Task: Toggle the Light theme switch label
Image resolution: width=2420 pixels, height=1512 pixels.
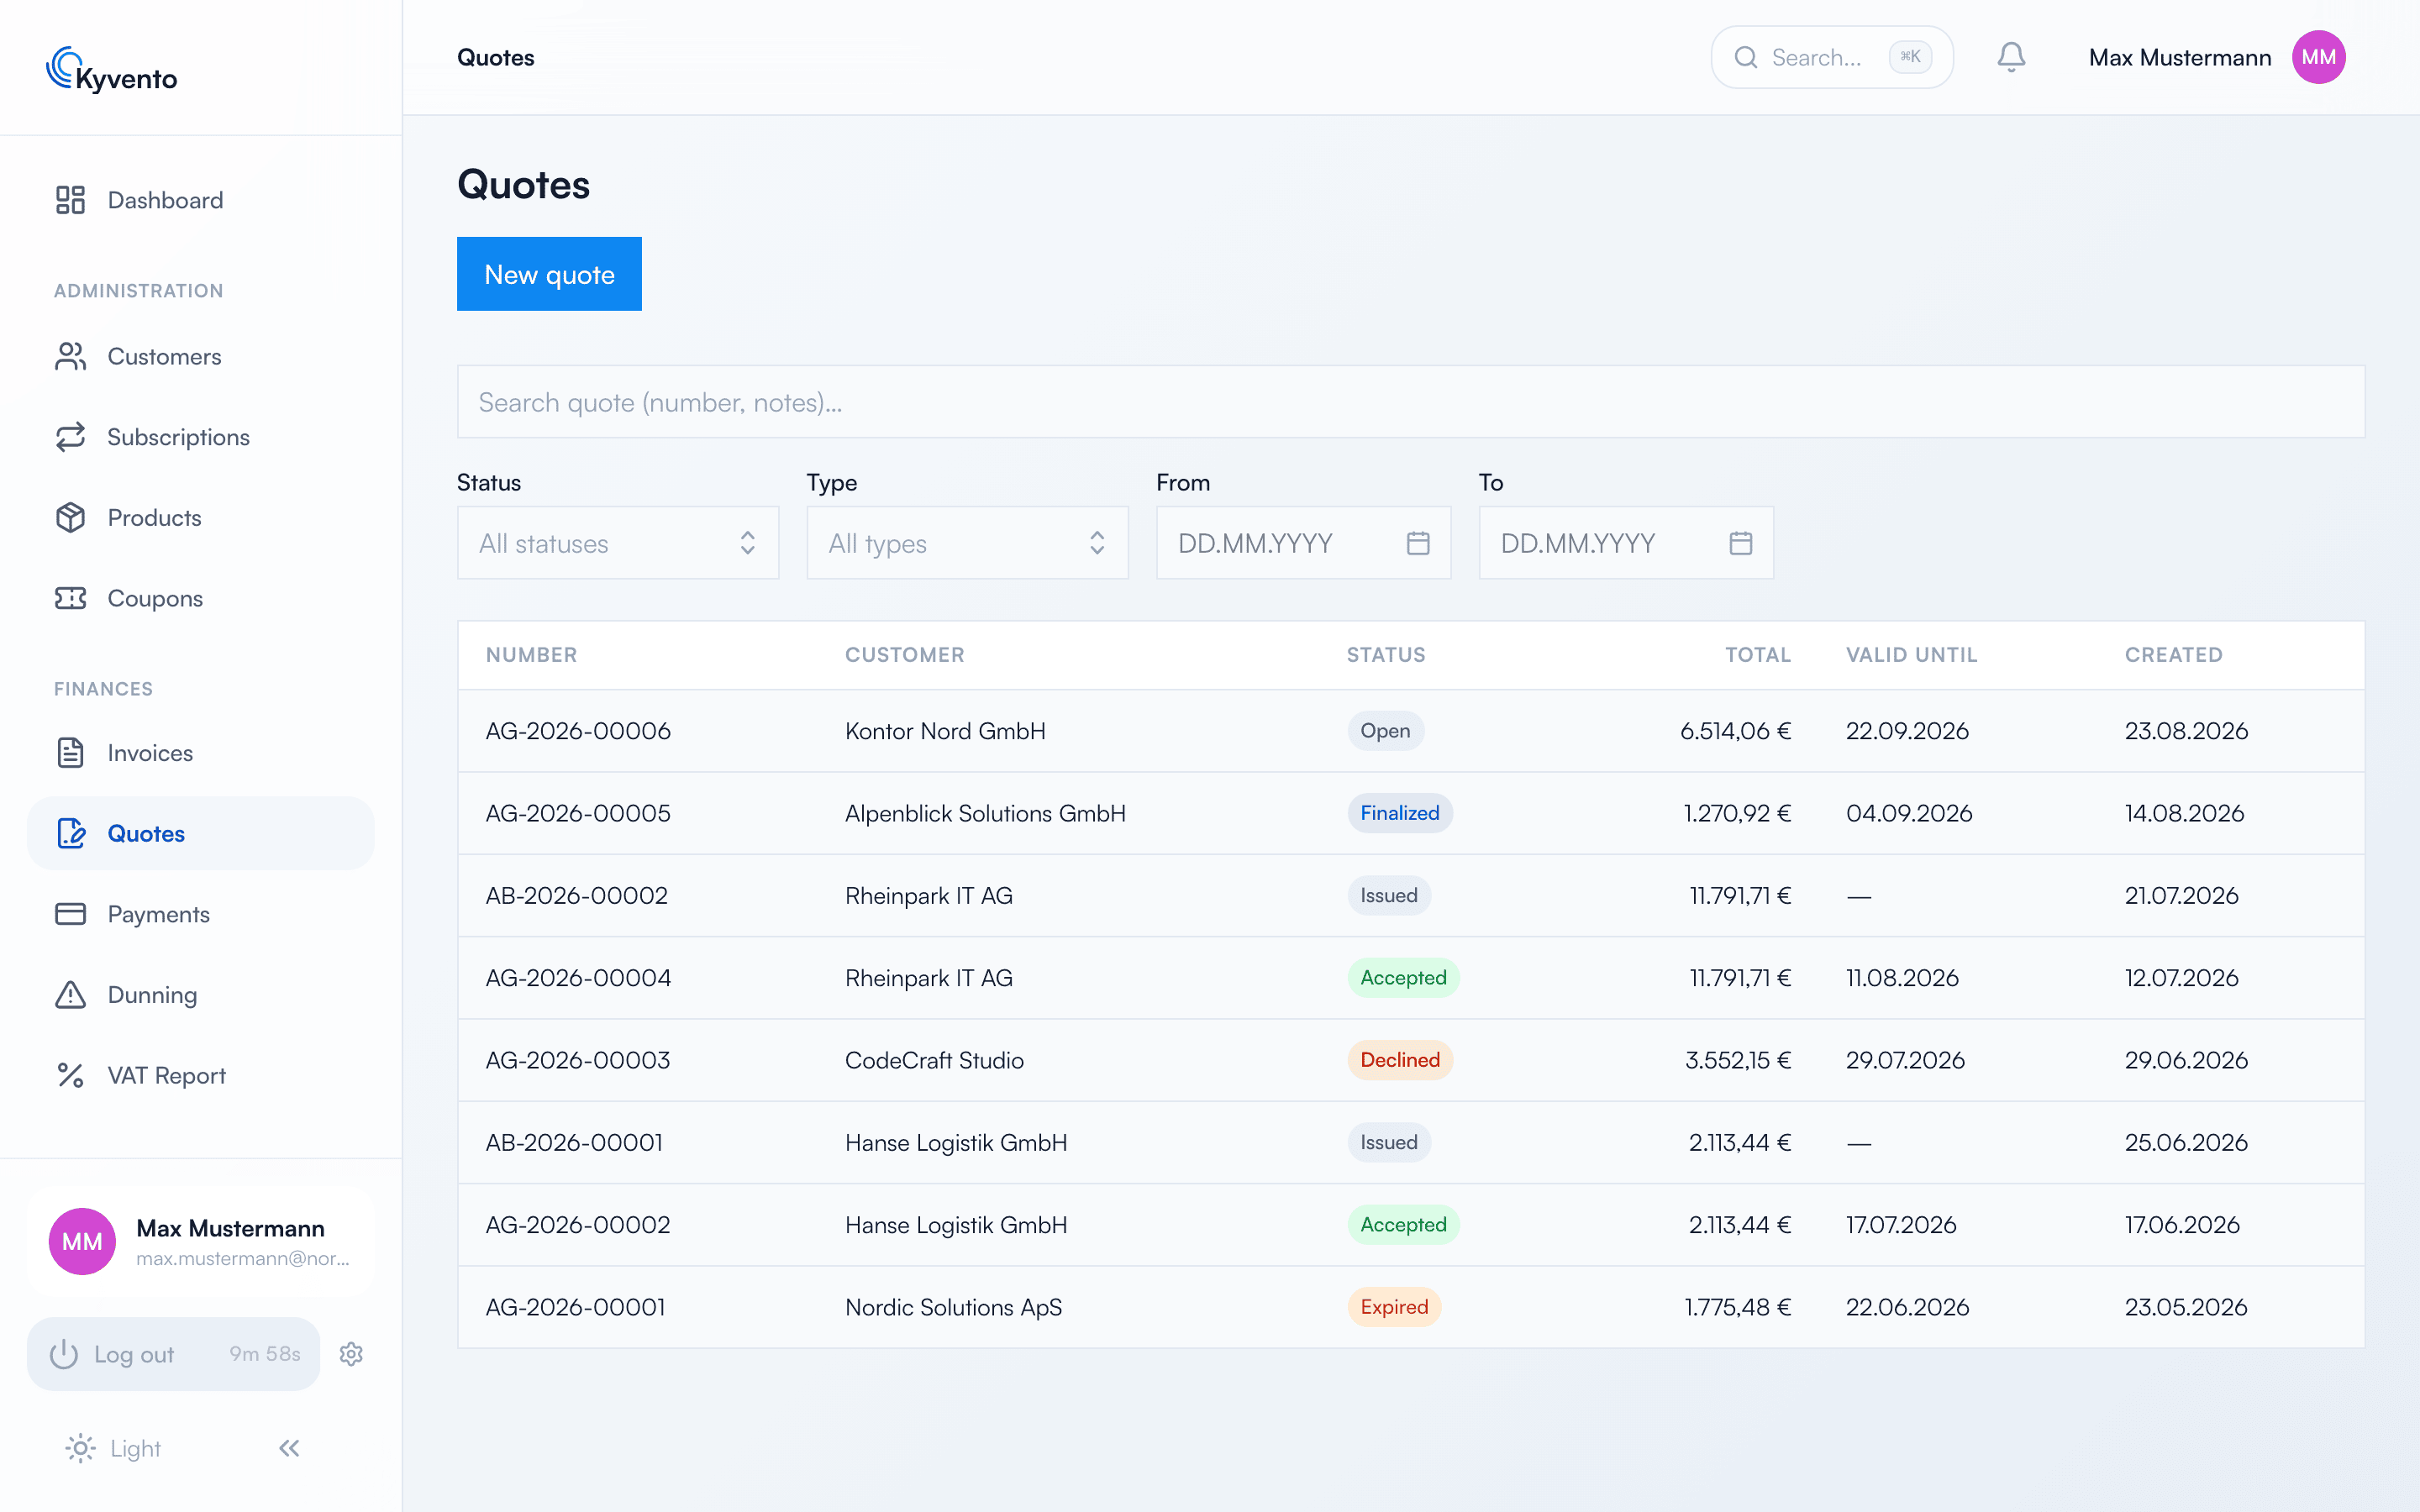Action: pos(135,1448)
